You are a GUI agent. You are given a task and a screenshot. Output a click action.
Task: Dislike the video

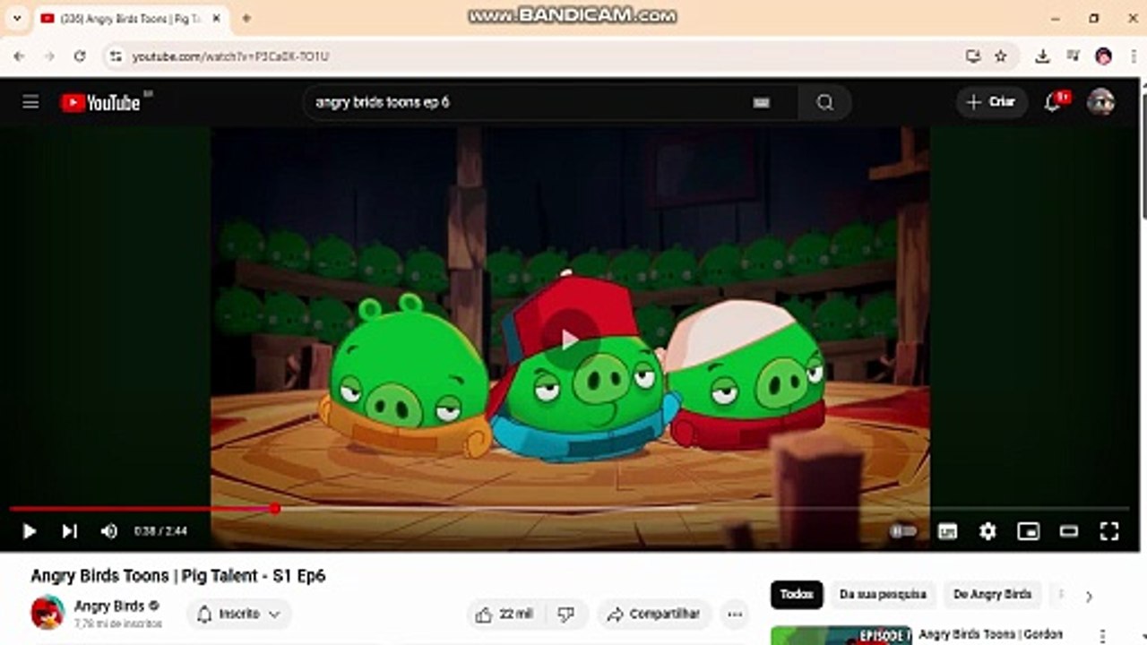point(566,615)
